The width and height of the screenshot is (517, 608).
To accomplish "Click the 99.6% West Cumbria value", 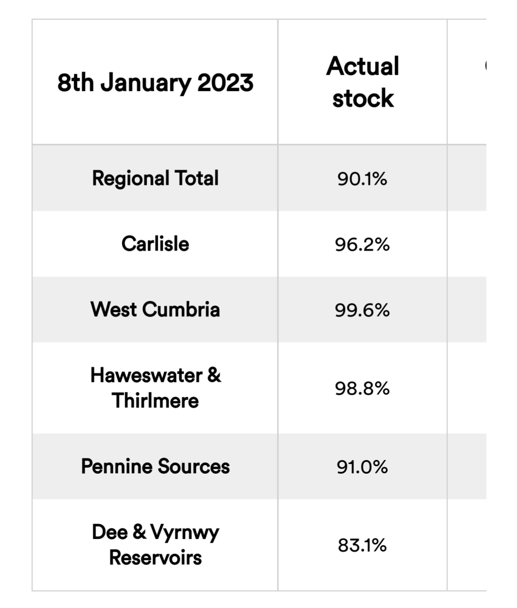I will pos(362,310).
